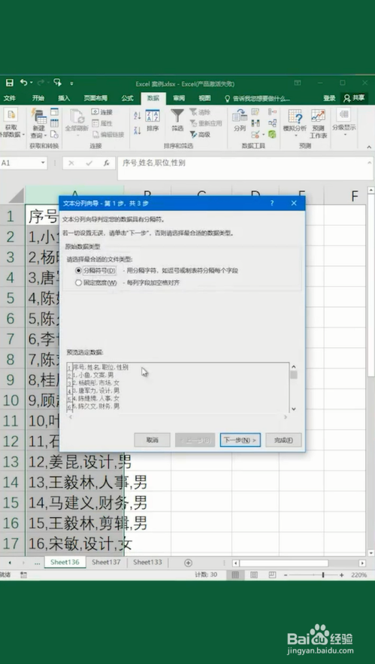Click zoom out minus button
Image resolution: width=375 pixels, height=664 pixels.
[x=286, y=575]
